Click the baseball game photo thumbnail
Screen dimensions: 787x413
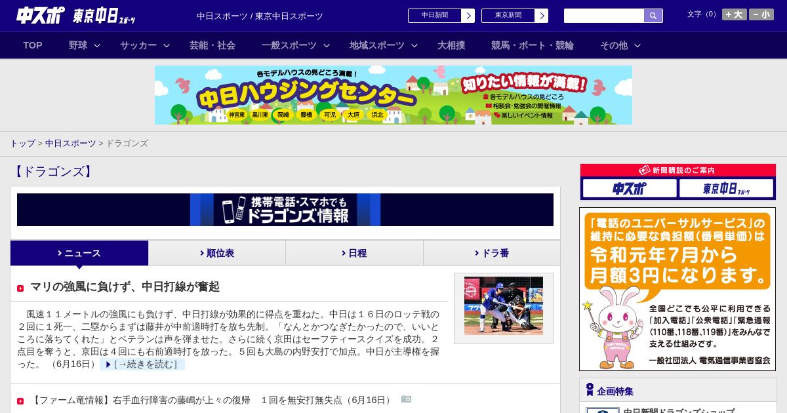click(x=504, y=305)
